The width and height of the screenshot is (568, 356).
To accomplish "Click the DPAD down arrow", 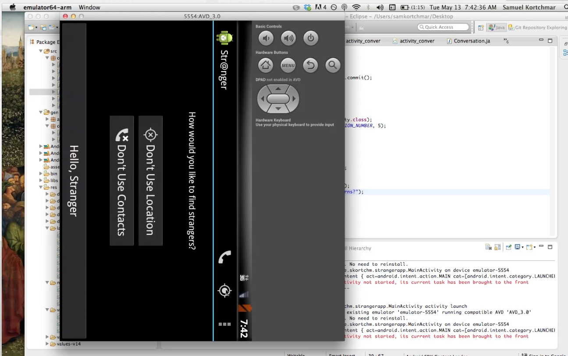I will click(278, 109).
